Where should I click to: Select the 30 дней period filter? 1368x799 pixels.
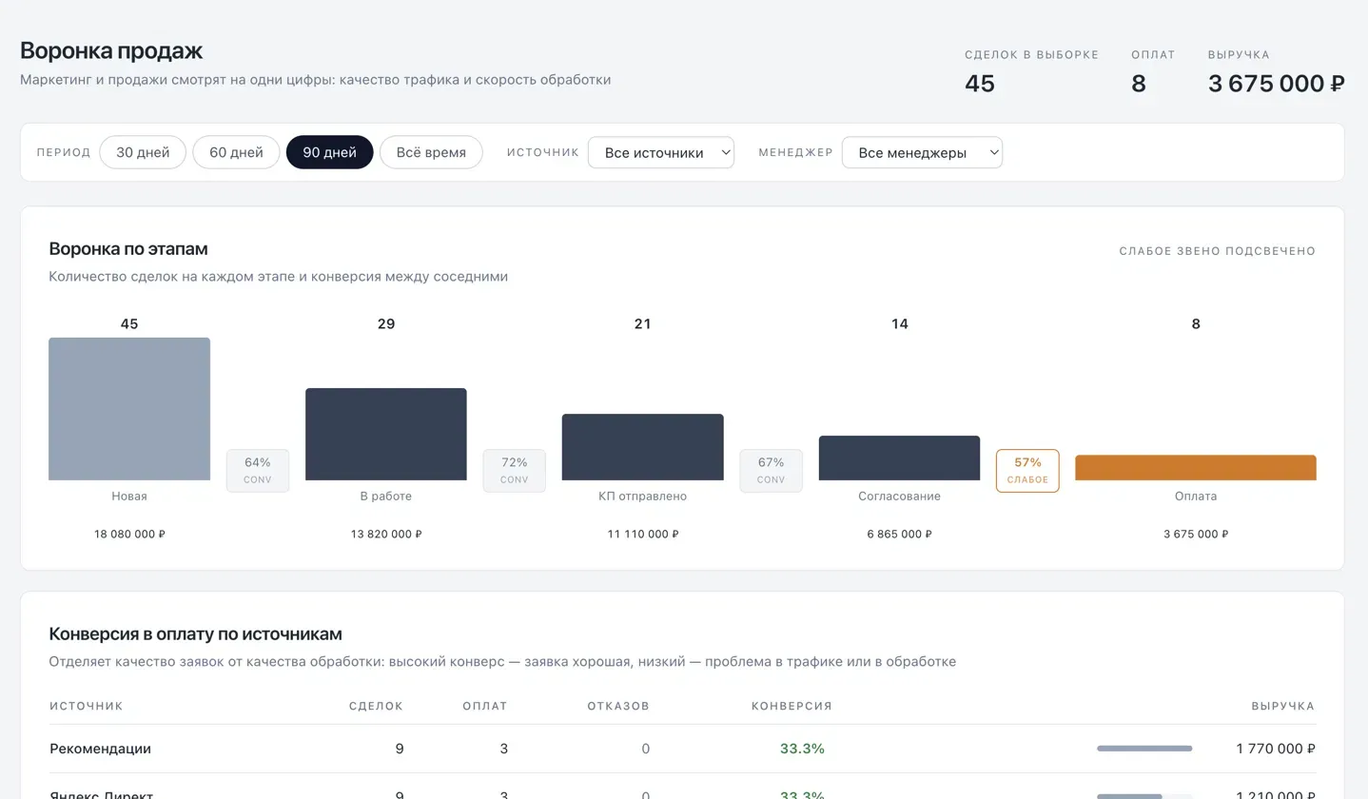tap(143, 152)
